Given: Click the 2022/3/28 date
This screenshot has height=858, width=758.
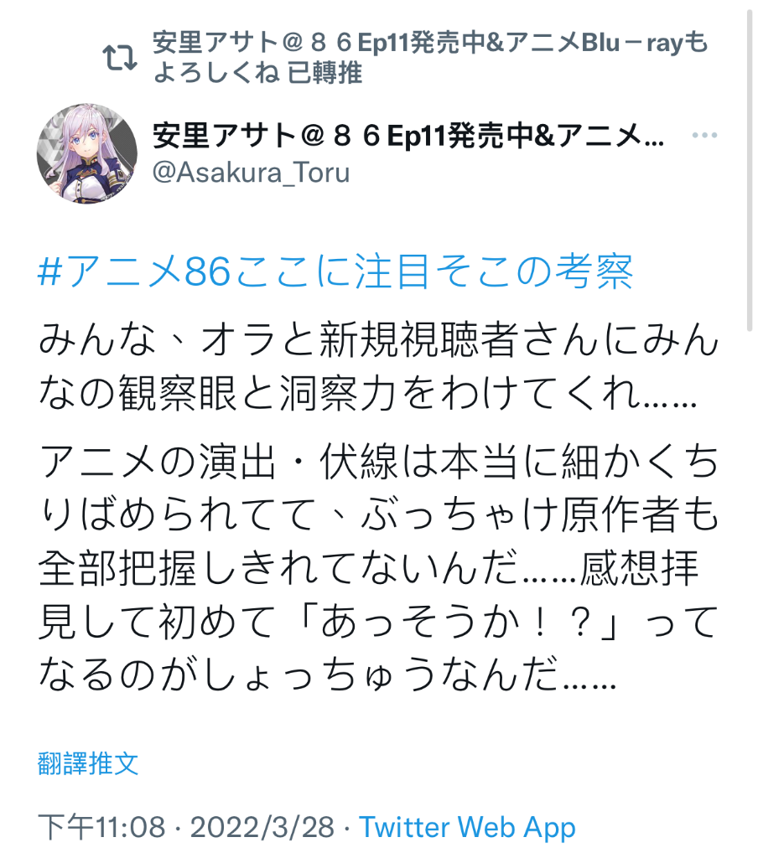Looking at the screenshot, I should point(262,827).
